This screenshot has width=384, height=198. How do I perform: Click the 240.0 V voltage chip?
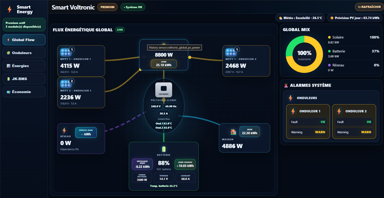tap(156, 106)
